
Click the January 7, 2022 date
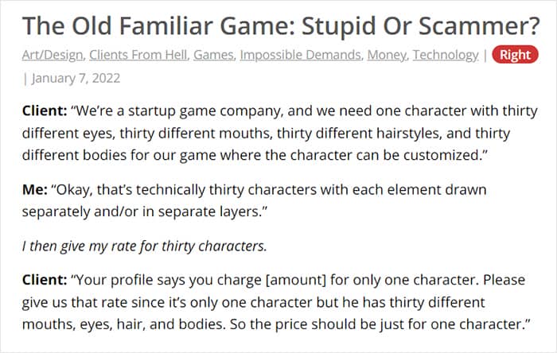tap(75, 78)
